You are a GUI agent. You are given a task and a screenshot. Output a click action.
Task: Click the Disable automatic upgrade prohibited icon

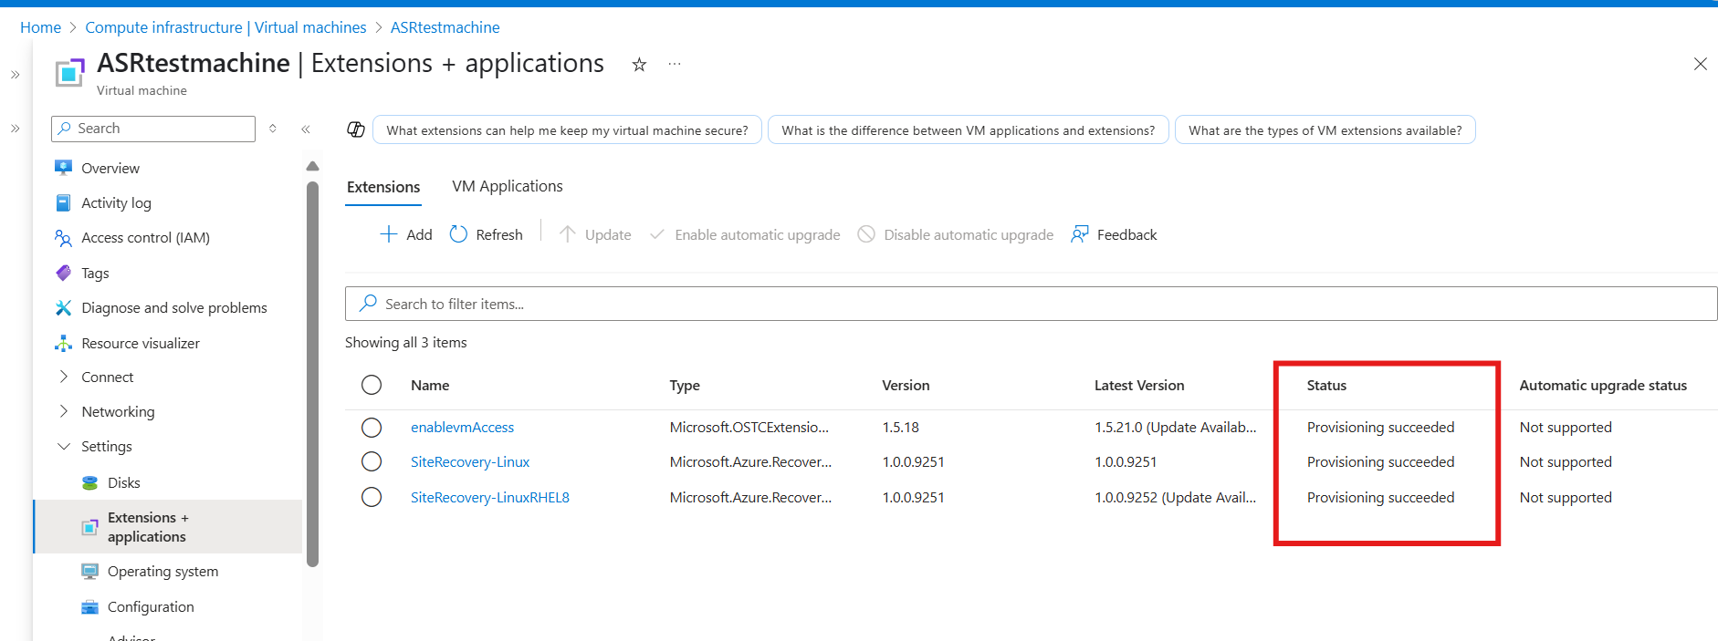pyautogui.click(x=866, y=234)
